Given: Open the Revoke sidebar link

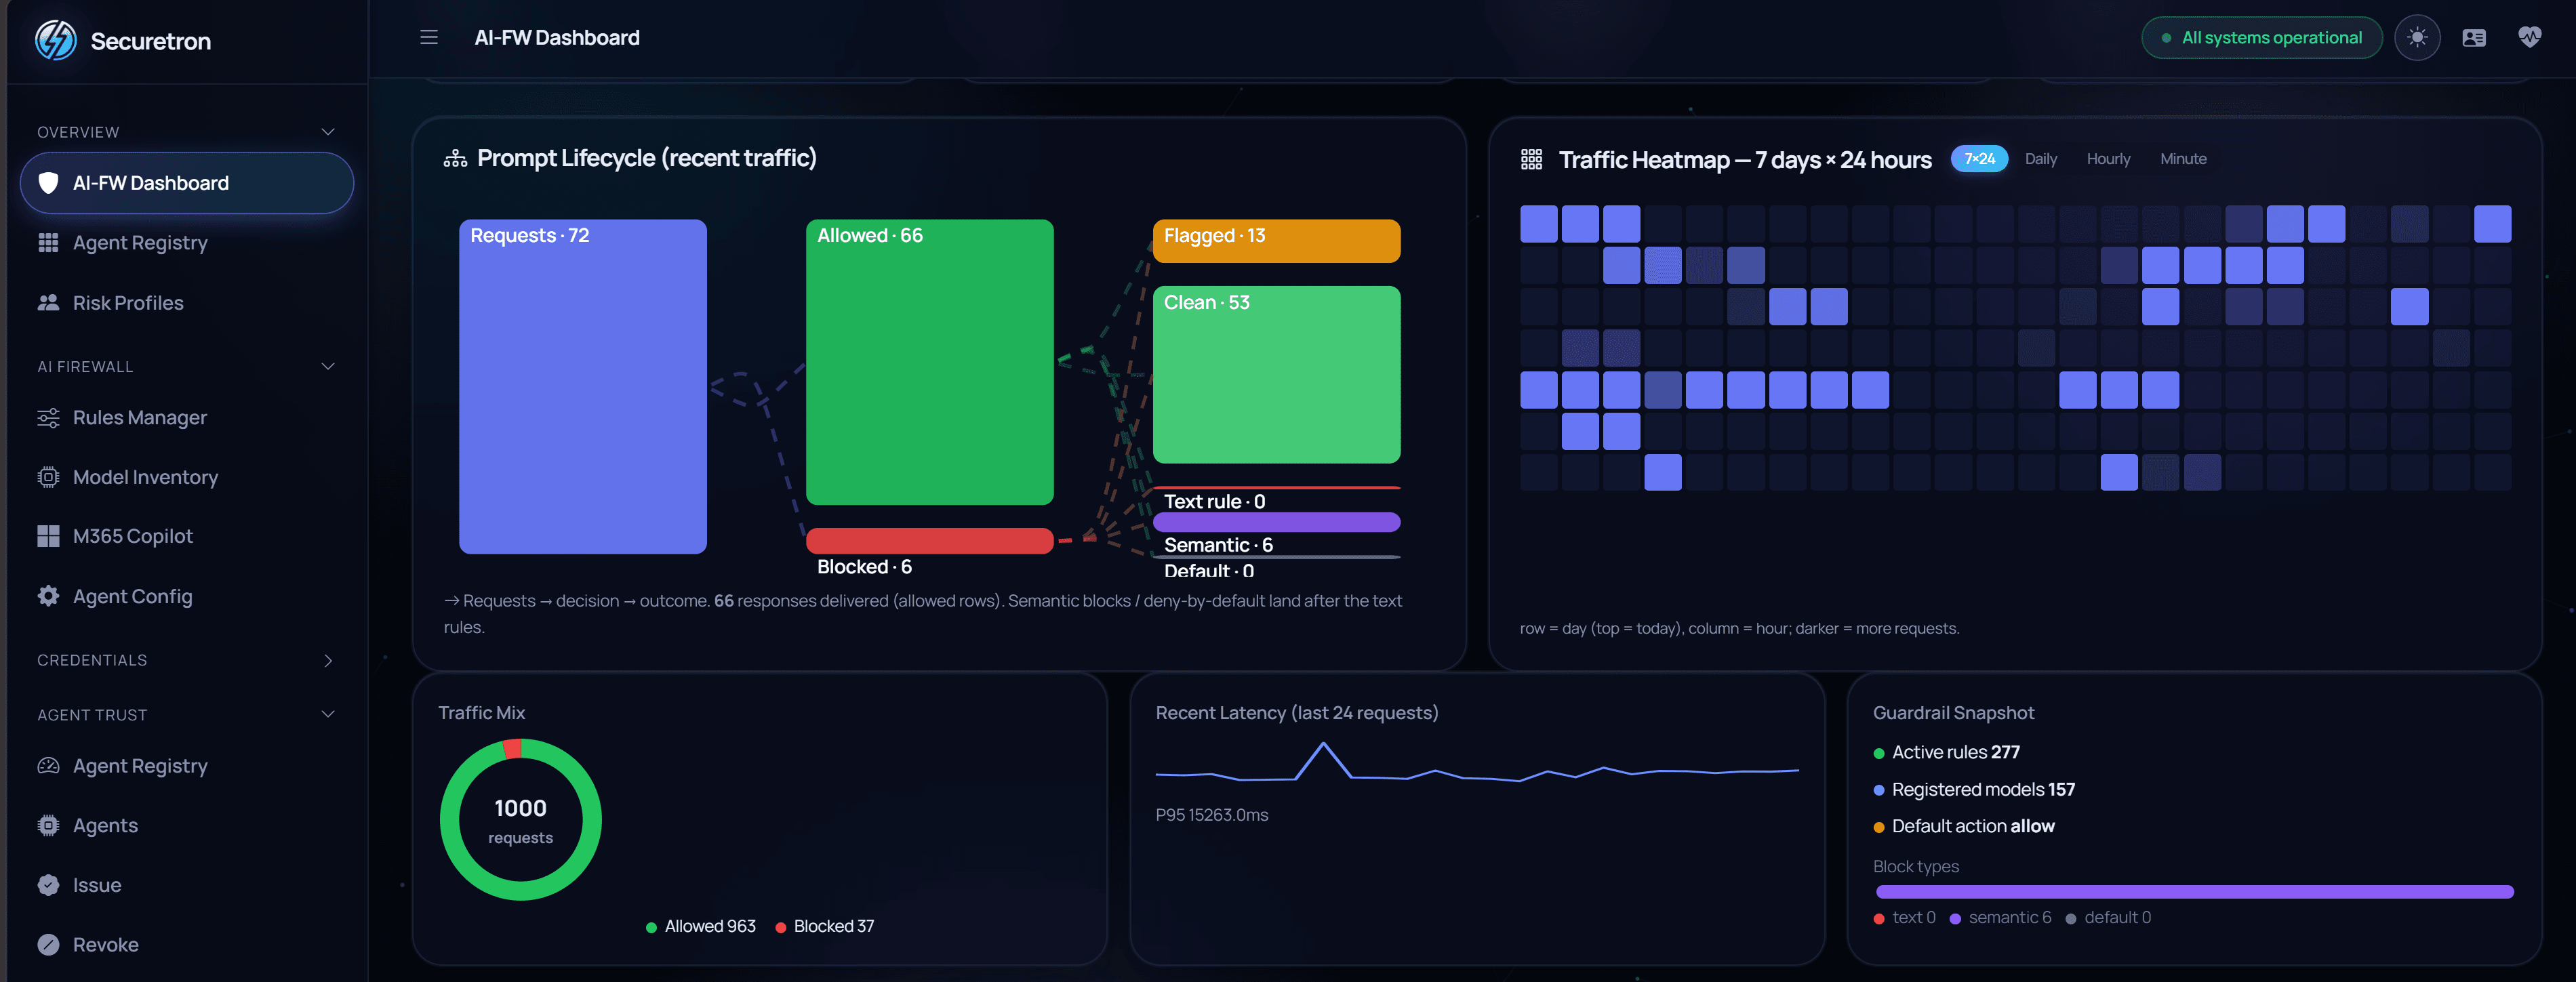Looking at the screenshot, I should click(187, 944).
